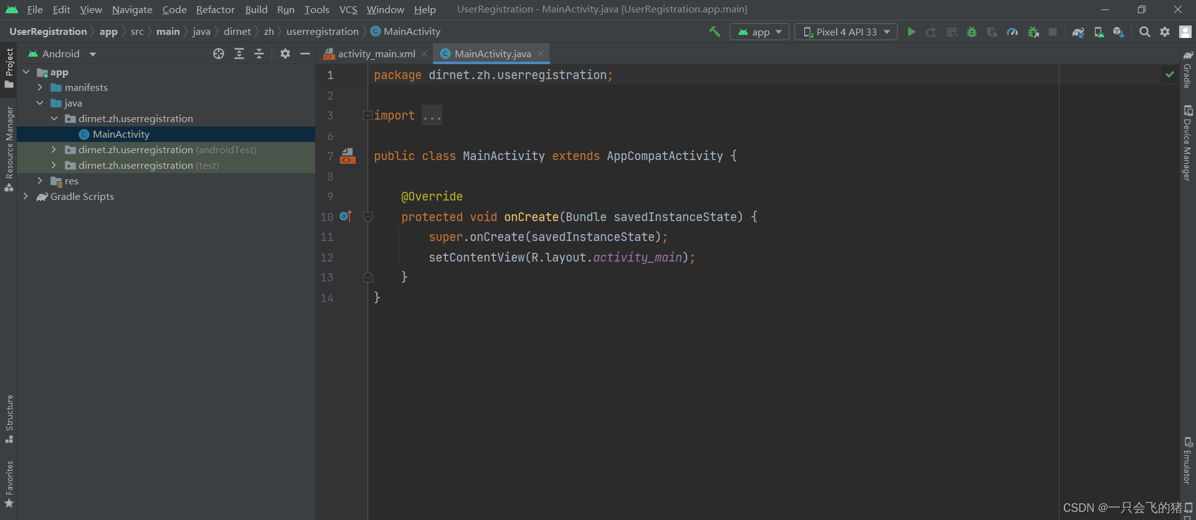The height and width of the screenshot is (520, 1196).
Task: Toggle the Project tool window
Action: tap(9, 68)
